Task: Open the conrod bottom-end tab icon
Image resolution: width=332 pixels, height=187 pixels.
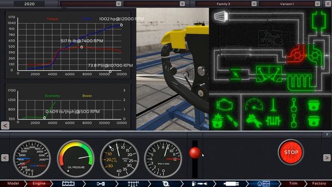Action: 101,183
